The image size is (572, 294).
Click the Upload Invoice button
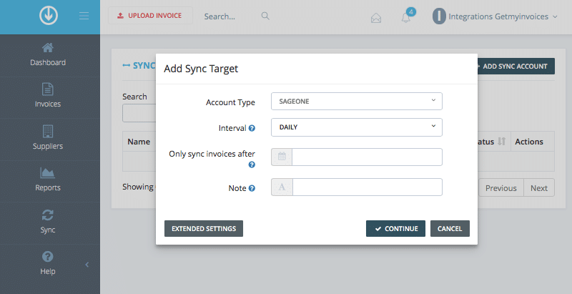(x=150, y=16)
